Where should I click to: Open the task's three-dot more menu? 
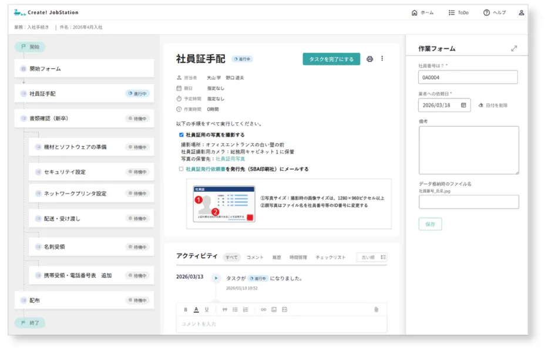pos(382,58)
